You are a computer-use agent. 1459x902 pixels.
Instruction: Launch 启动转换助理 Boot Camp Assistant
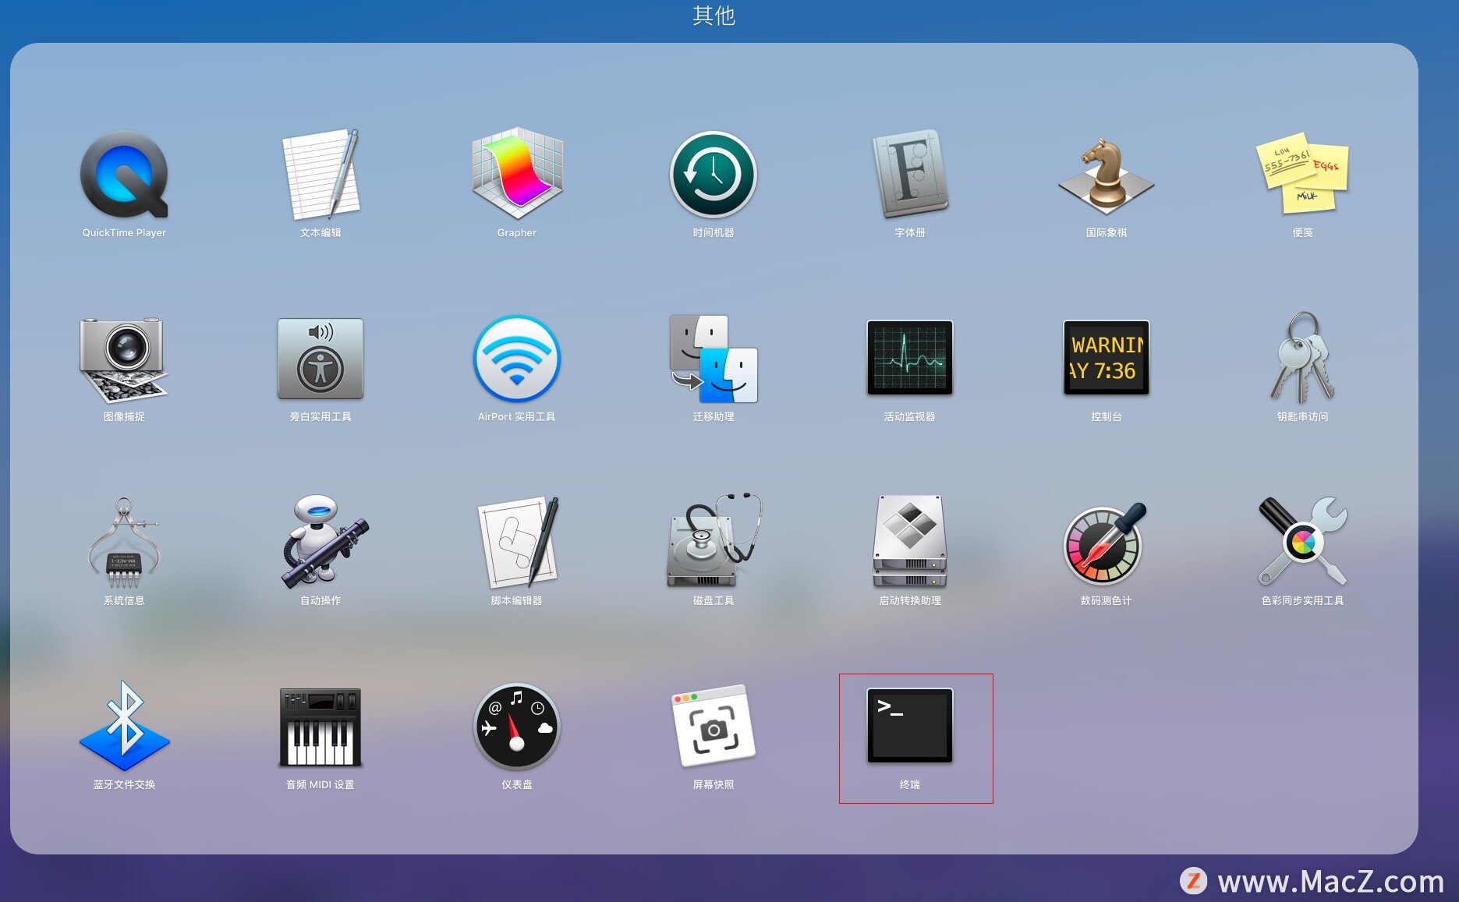pos(910,541)
